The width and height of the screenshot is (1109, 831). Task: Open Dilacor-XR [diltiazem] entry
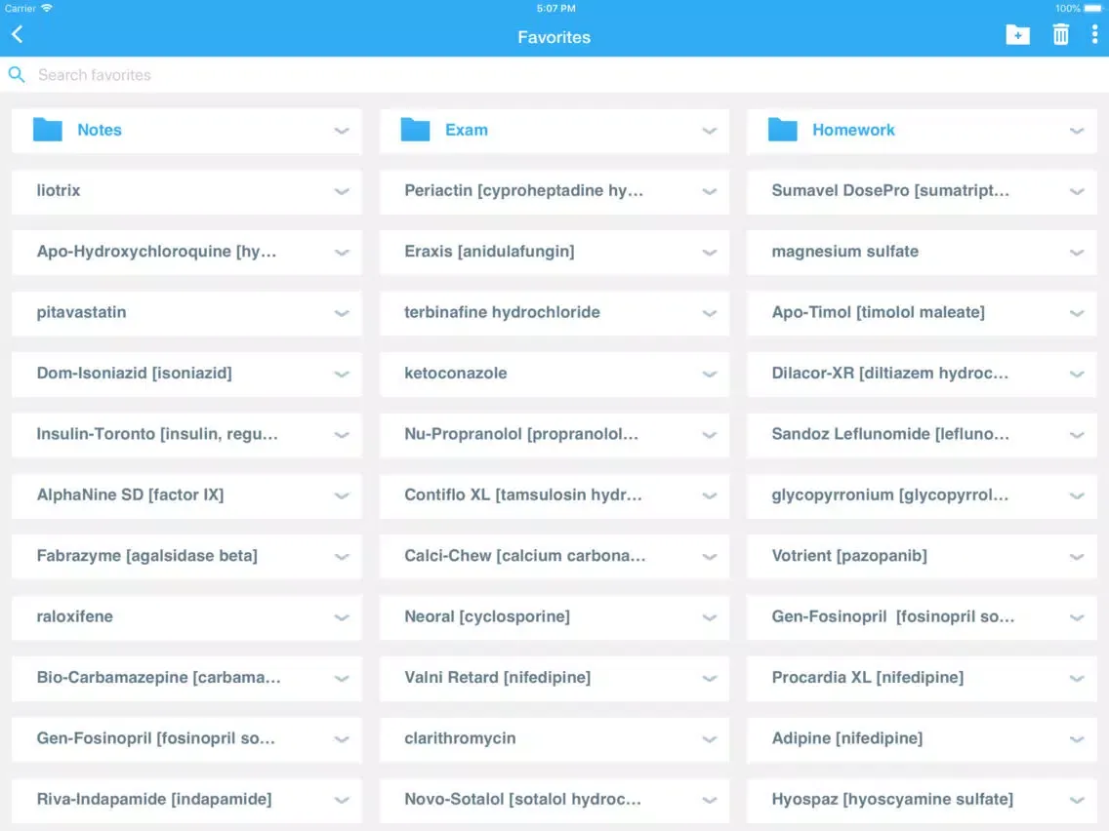922,374
